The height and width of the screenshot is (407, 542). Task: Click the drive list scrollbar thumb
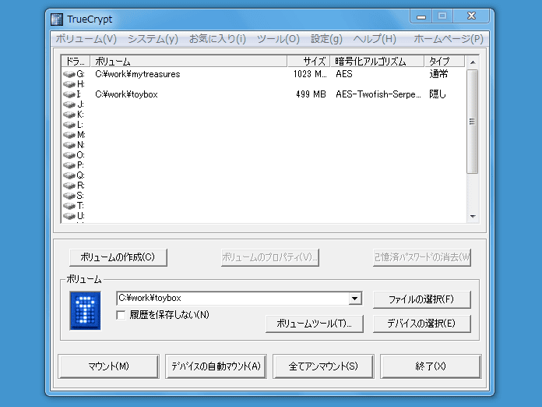(x=472, y=122)
